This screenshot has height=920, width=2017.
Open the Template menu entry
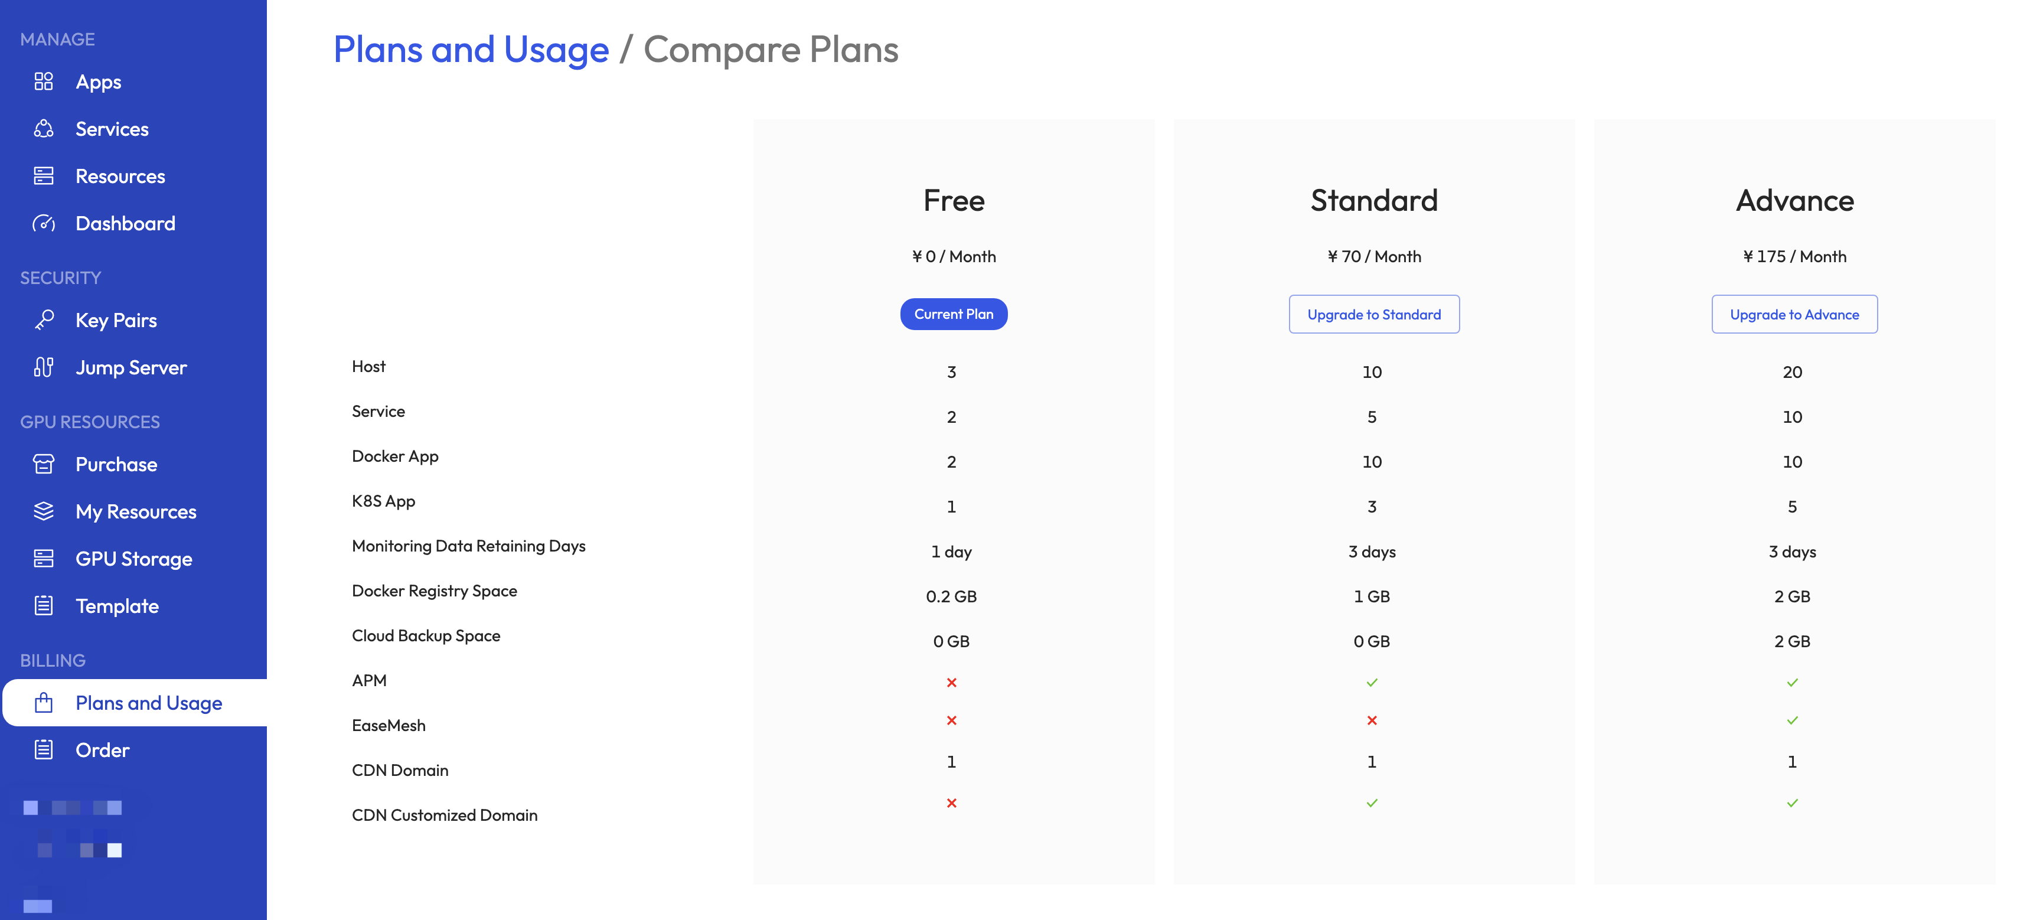pyautogui.click(x=118, y=606)
